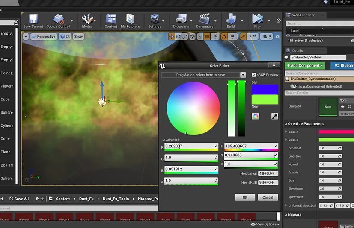Click the saturation vertical slider bar
Viewport: 354px width, 228px height.
232,108
